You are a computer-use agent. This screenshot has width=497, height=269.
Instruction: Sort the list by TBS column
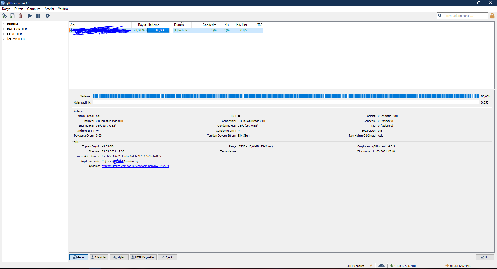(255, 25)
